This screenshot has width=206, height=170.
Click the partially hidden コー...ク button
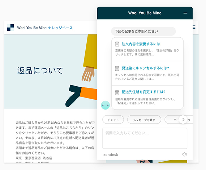pyautogui.click(x=179, y=120)
